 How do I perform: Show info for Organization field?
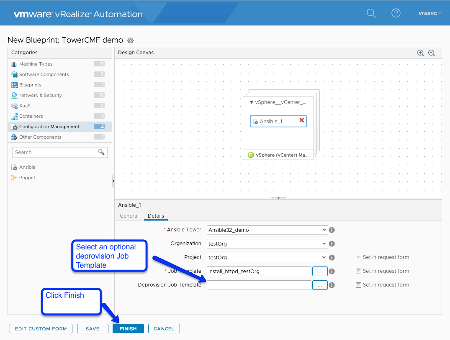tap(332, 244)
